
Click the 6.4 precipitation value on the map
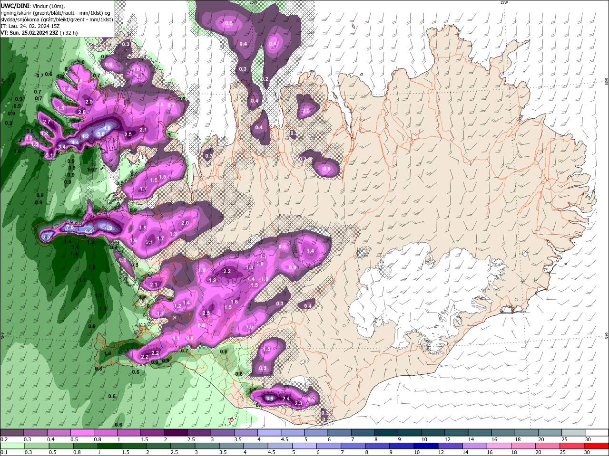point(88,231)
